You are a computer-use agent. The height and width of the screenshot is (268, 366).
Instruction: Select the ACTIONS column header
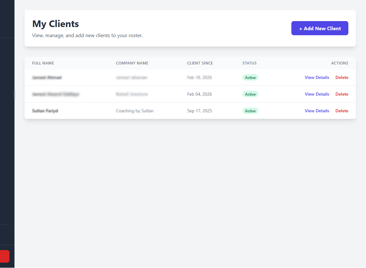tap(340, 63)
